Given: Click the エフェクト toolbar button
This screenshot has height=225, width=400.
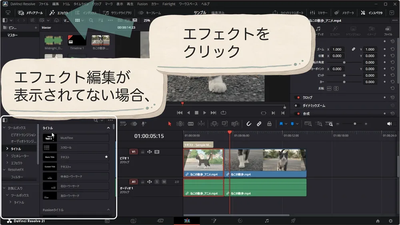Looking at the screenshot, I should pos(59,13).
